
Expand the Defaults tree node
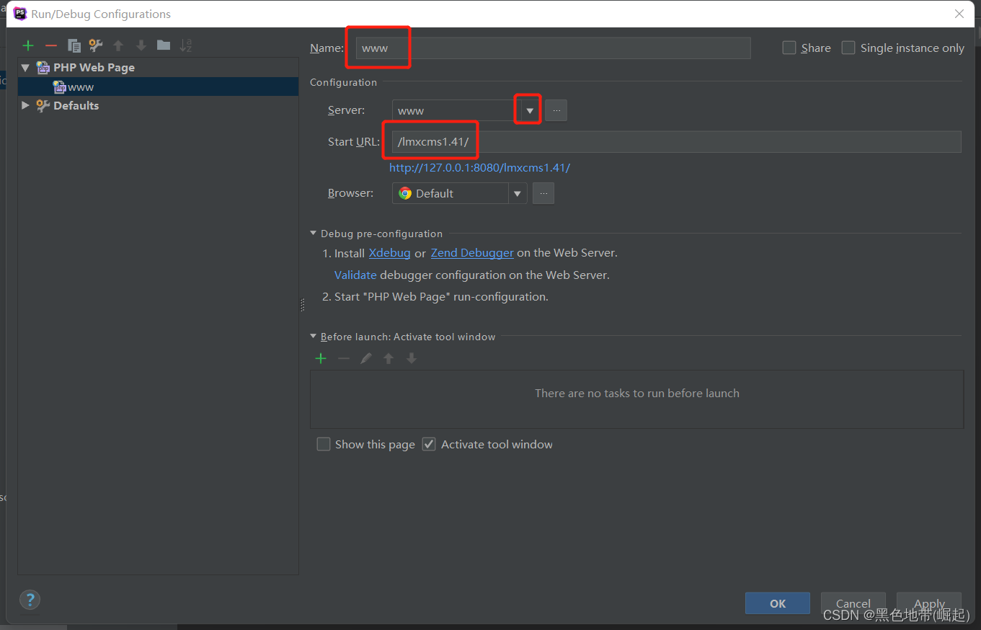point(26,105)
